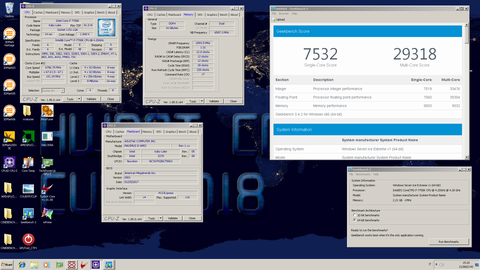480x270 pixels.
Task: Click Validate in CPU-Z Memory window
Action: (x=214, y=101)
